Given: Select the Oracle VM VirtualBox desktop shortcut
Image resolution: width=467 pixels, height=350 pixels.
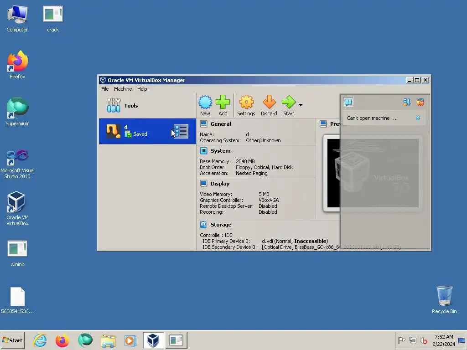Looking at the screenshot, I should point(17,209).
